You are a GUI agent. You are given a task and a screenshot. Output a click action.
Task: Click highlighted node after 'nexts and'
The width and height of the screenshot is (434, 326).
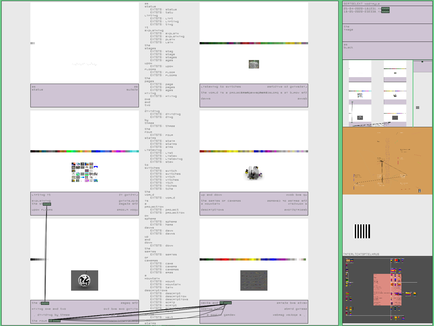point(226,303)
